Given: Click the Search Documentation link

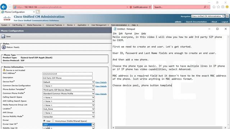Looking at the screenshot, I should point(196,21).
